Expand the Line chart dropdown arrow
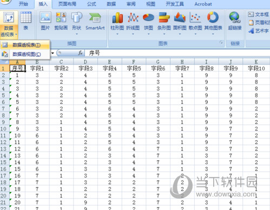The height and width of the screenshot is (210, 270). [x=133, y=34]
